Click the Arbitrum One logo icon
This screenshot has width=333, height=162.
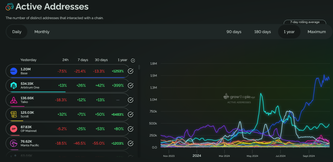click(x=14, y=86)
